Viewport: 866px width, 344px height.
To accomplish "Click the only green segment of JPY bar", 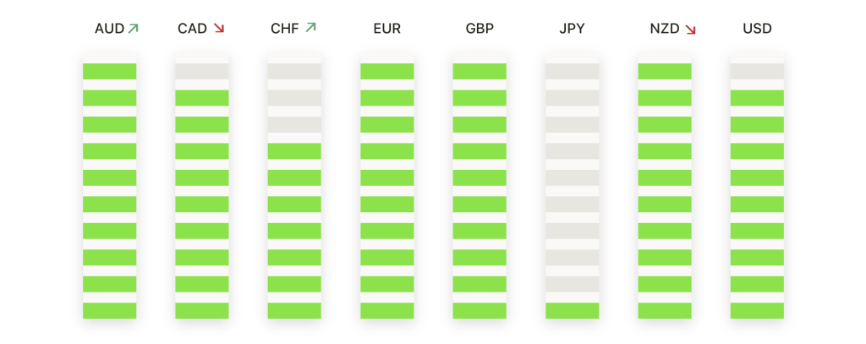I will point(572,310).
